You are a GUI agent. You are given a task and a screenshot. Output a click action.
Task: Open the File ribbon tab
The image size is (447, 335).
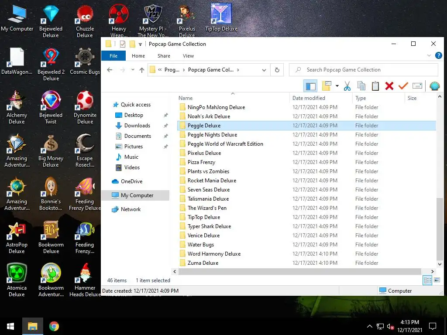click(113, 56)
